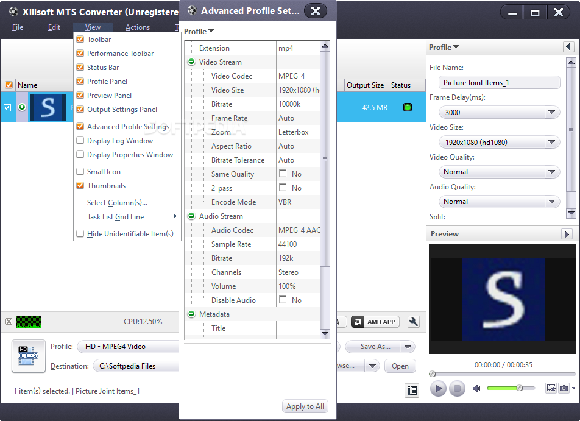Select the Picture Joint thumbnail in list

coord(48,107)
